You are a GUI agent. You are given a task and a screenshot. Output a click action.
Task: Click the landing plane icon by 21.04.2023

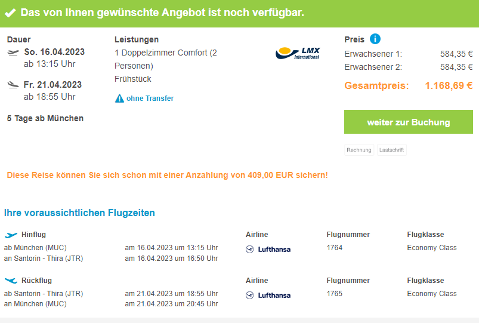pyautogui.click(x=13, y=85)
